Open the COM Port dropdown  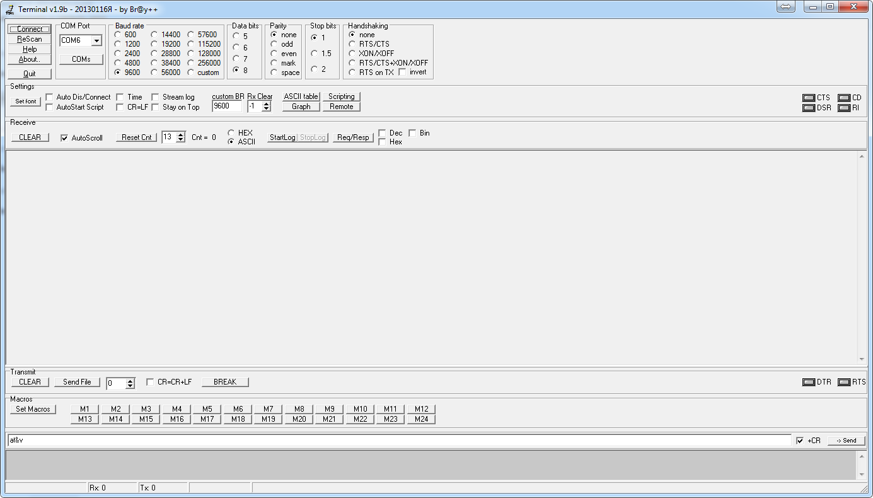[x=98, y=40]
